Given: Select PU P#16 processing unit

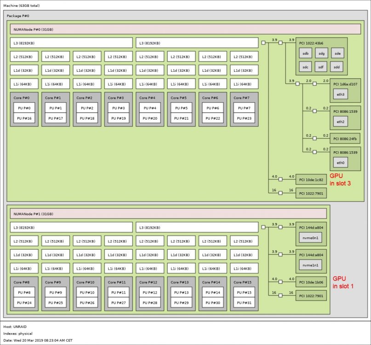Looking at the screenshot, I should pyautogui.click(x=24, y=118).
